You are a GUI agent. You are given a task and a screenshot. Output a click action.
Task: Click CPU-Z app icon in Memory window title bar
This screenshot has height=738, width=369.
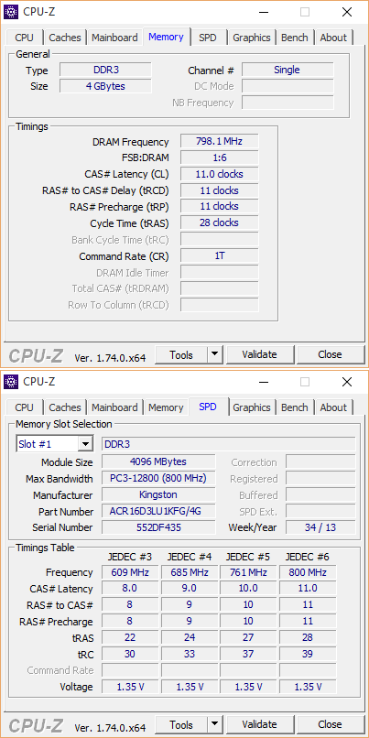click(11, 12)
